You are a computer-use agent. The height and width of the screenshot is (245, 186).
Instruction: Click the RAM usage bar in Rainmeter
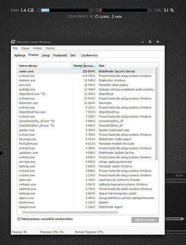click(65, 10)
